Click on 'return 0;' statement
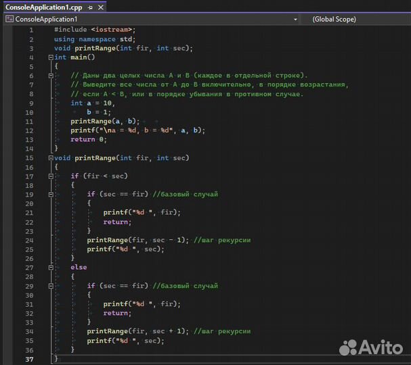411x365 pixels. tap(89, 139)
